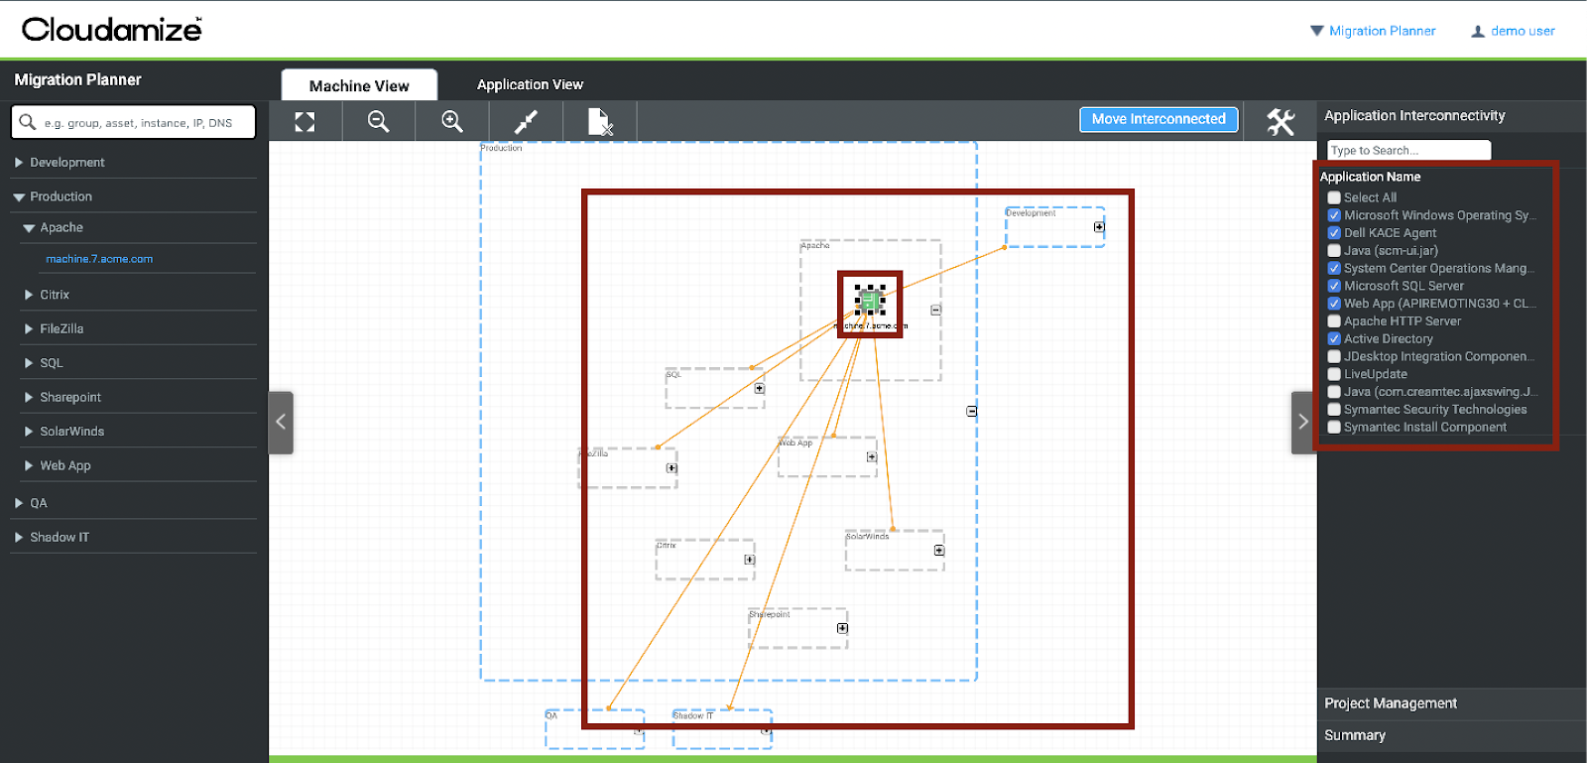Screen dimensions: 1587x763
Task: Uncheck Dell KACE Agent checkbox
Action: click(1334, 233)
